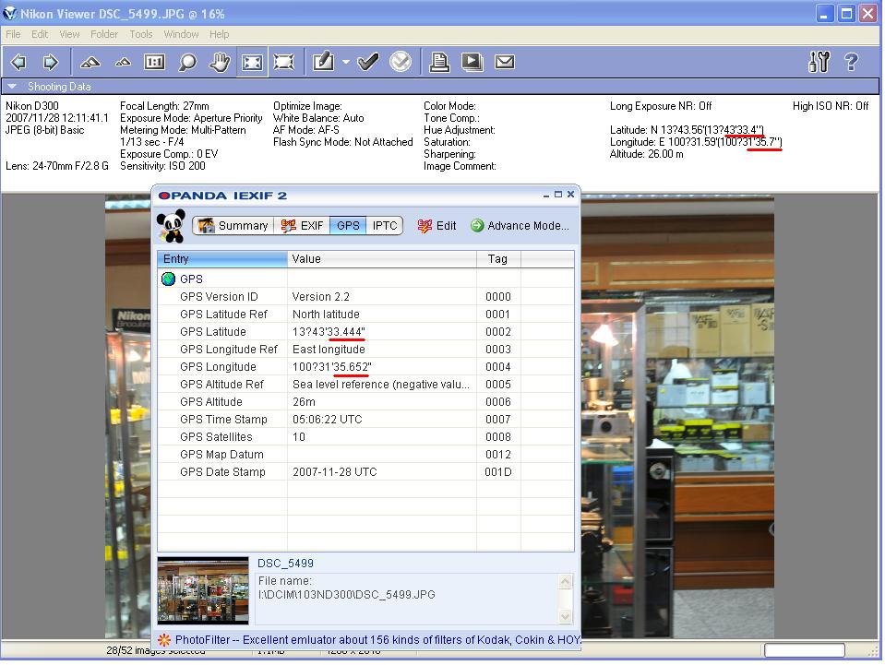The height and width of the screenshot is (665, 885).
Task: Open Advance Mode in IEXIF
Action: (520, 226)
